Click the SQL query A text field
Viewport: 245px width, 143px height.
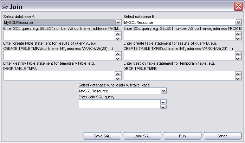pos(59,36)
